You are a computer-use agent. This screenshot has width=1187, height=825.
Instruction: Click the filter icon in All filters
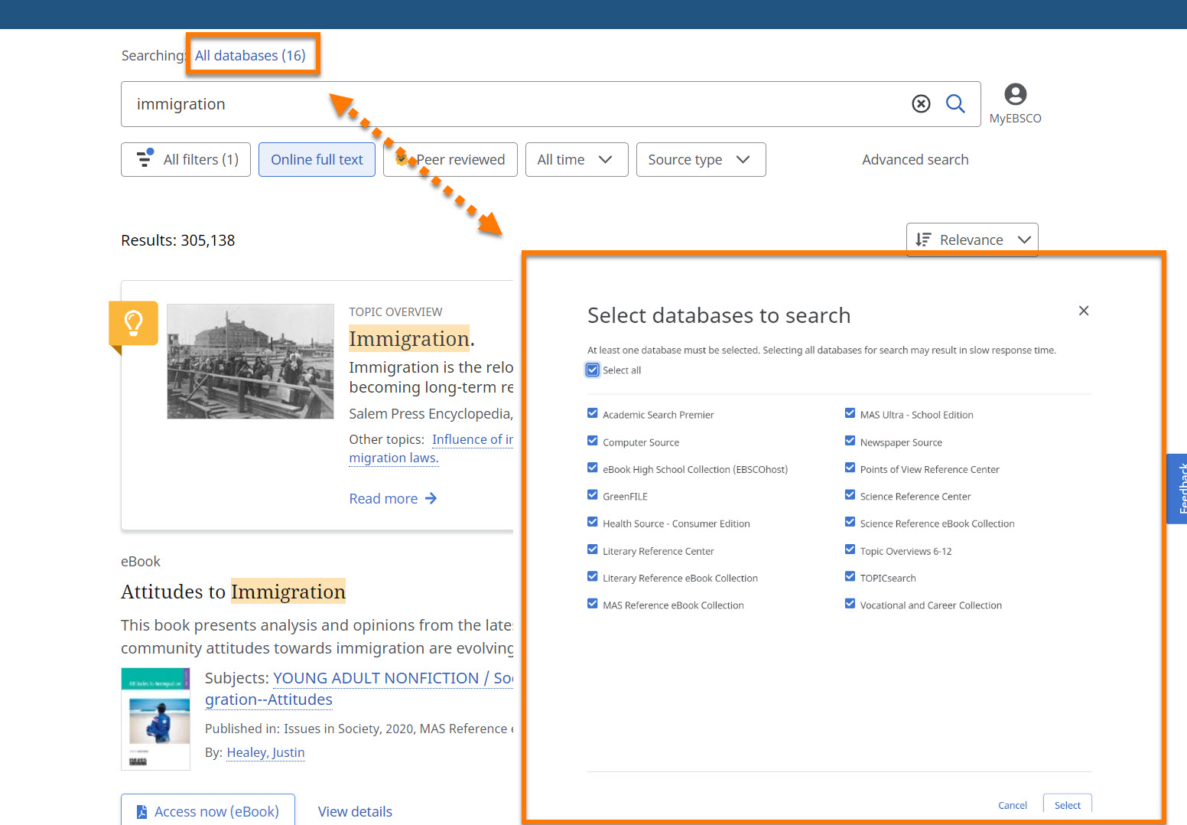coord(145,158)
